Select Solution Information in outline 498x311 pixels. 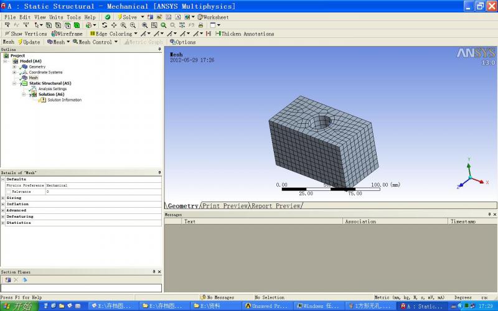pos(65,100)
